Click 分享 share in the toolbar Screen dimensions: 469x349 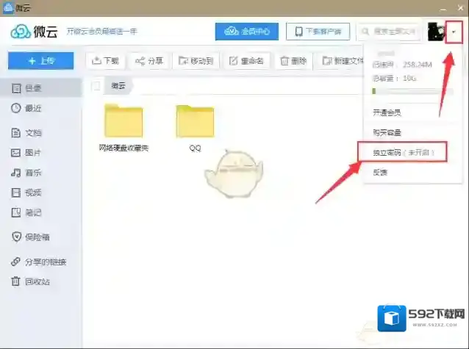coord(149,61)
